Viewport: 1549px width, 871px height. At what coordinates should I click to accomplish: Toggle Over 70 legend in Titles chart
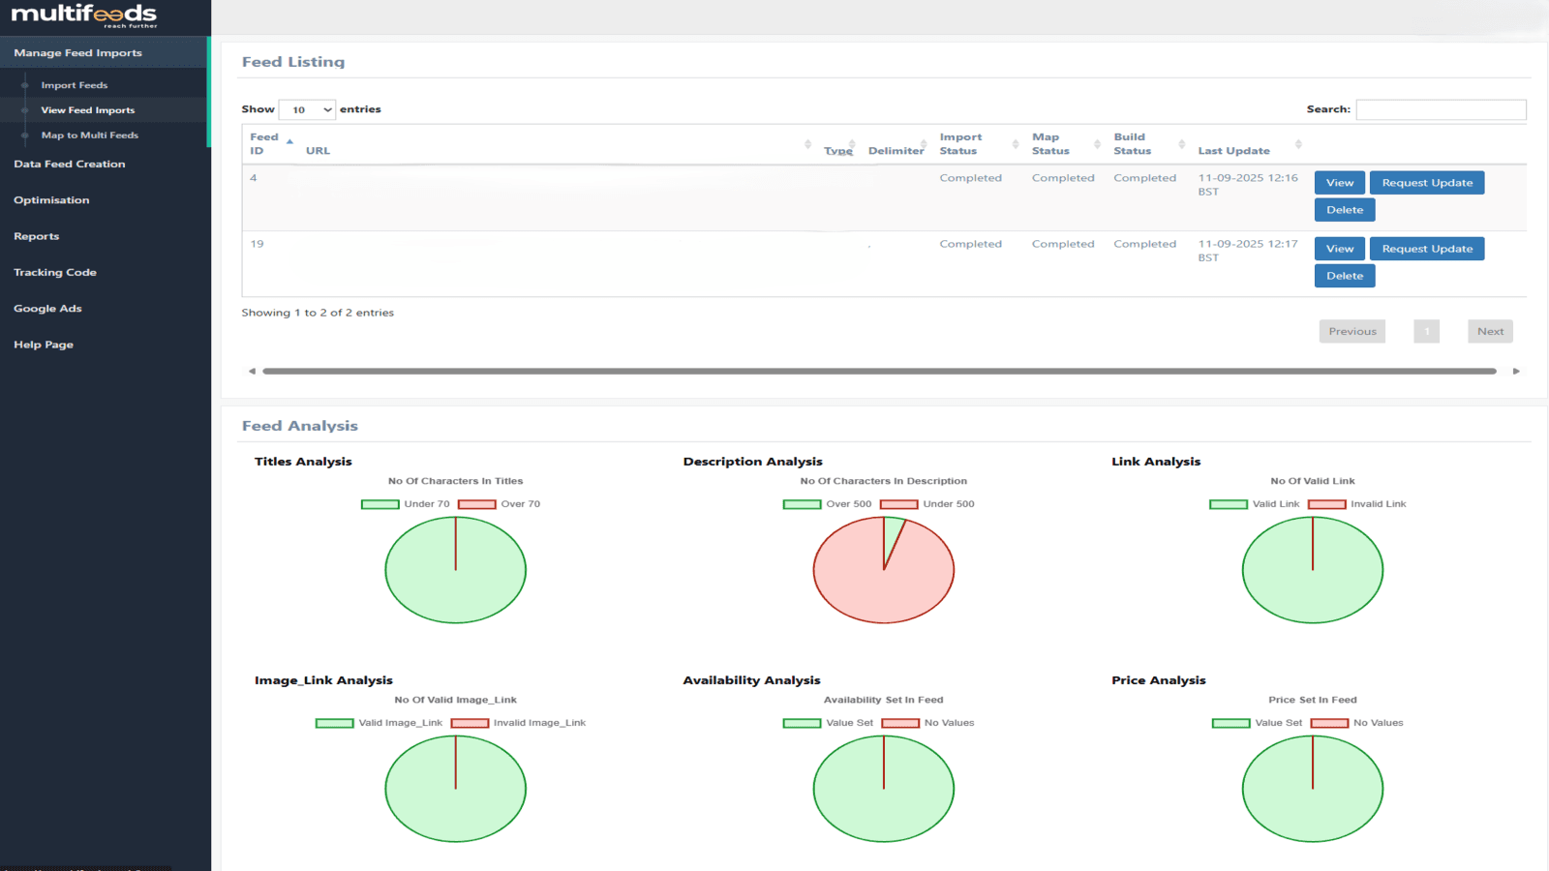point(500,504)
